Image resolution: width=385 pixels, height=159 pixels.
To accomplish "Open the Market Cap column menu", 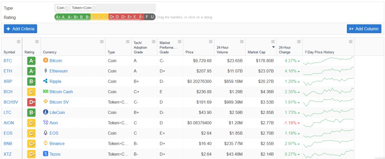I will tap(273, 42).
